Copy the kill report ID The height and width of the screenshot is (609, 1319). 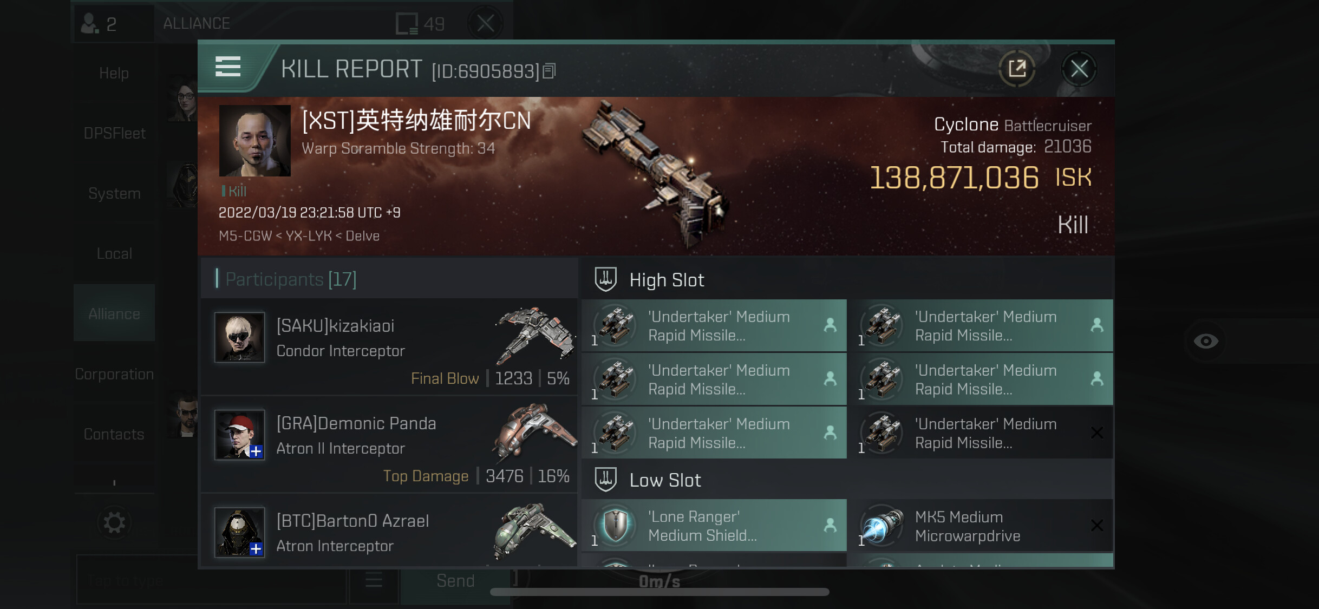[549, 71]
